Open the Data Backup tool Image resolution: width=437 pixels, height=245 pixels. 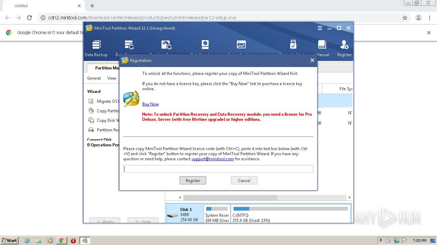click(x=96, y=48)
